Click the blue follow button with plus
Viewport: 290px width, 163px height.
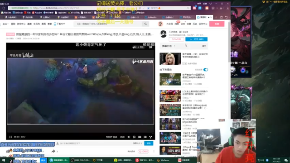click(x=196, y=39)
